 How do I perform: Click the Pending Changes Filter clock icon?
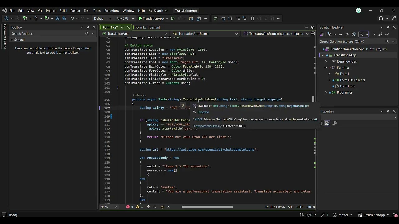pyautogui.click(x=329, y=34)
